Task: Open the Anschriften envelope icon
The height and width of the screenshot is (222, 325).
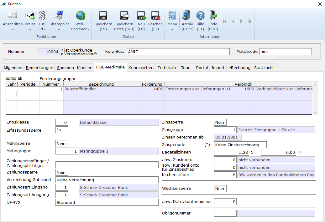Action: (13, 16)
